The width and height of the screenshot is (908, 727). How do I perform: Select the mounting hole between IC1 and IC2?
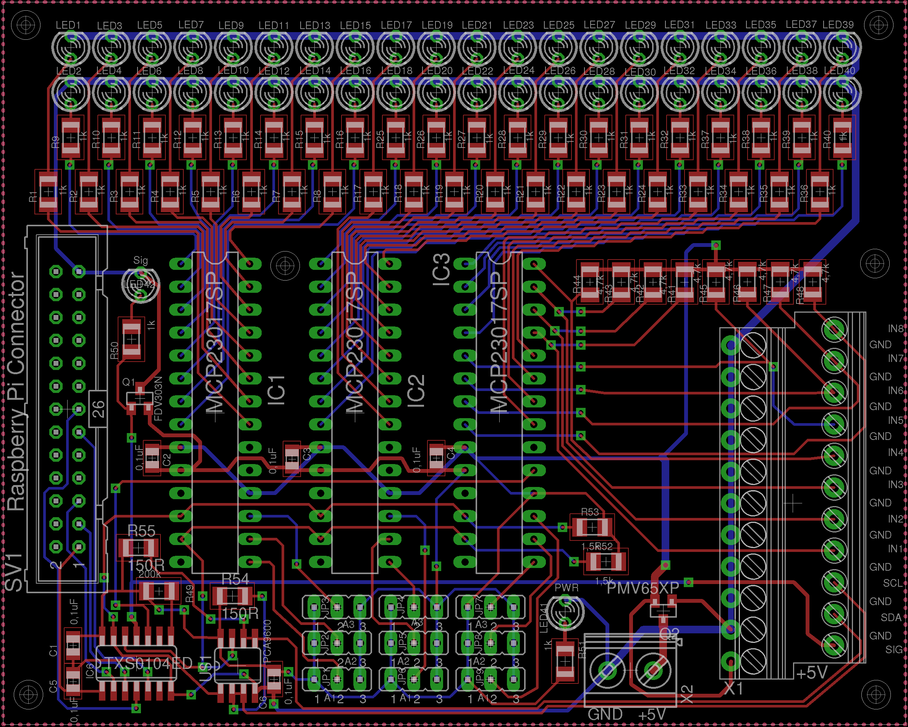click(x=285, y=266)
